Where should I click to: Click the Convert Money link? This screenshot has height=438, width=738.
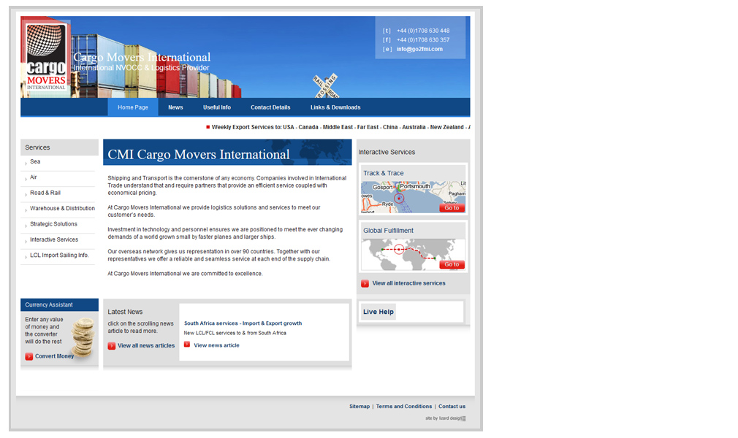tap(54, 356)
